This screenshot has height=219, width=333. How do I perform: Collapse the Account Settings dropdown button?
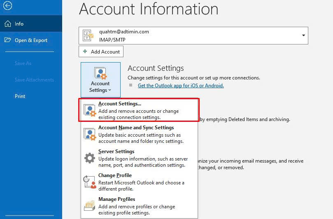(x=100, y=80)
